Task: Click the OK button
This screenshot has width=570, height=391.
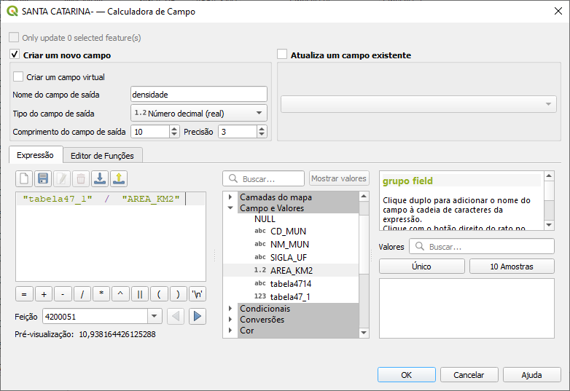Action: (x=406, y=375)
